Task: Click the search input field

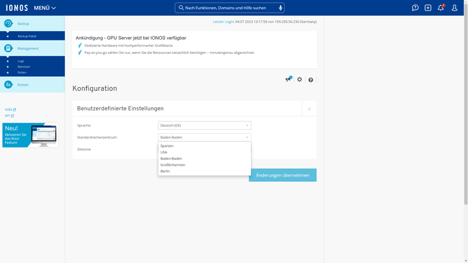Action: [x=227, y=8]
